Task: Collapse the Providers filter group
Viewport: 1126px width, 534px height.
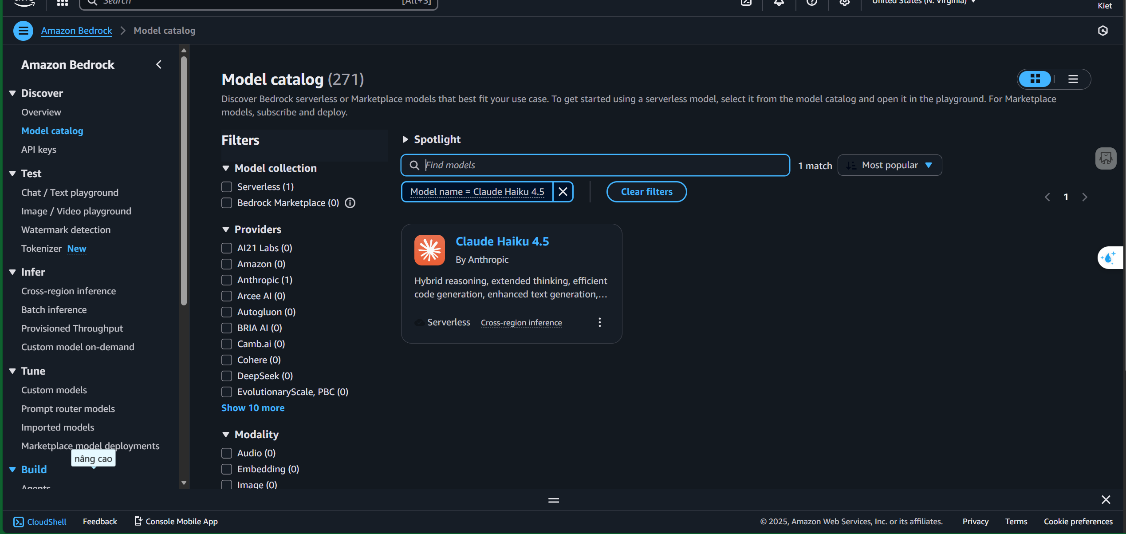Action: point(226,229)
